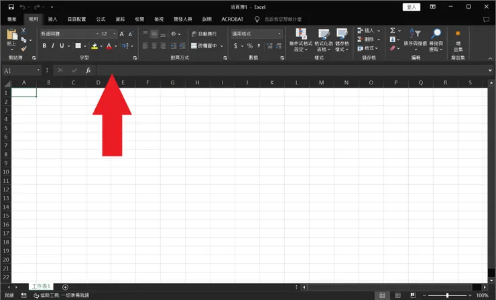Viewport: 496px width, 300px height.
Task: Click the Sign in button
Action: [412, 7]
